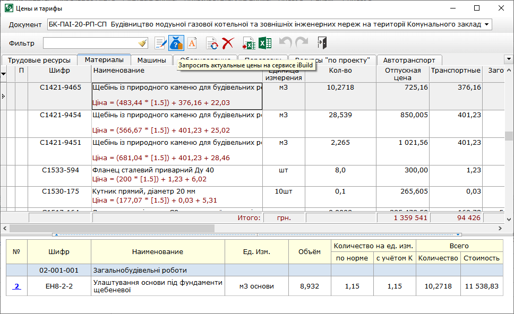Open the Document dropdown list
The image size is (514, 314).
(x=487, y=24)
